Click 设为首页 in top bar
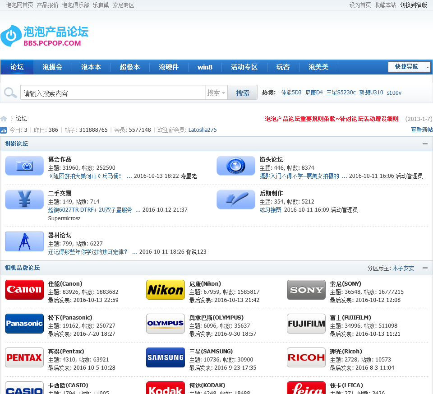The height and width of the screenshot is (394, 433). tap(360, 5)
